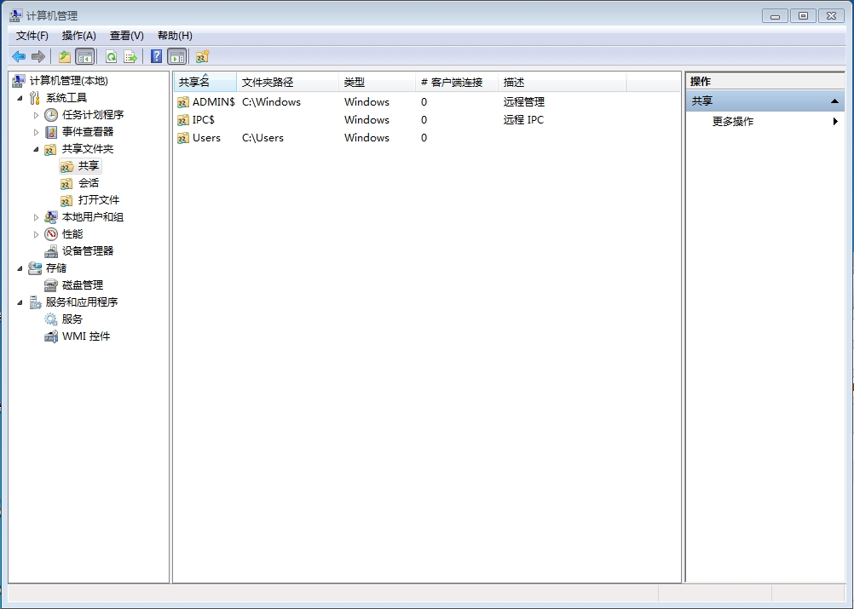The height and width of the screenshot is (609, 854).
Task: Open the 查看(V) menu
Action: click(x=127, y=36)
